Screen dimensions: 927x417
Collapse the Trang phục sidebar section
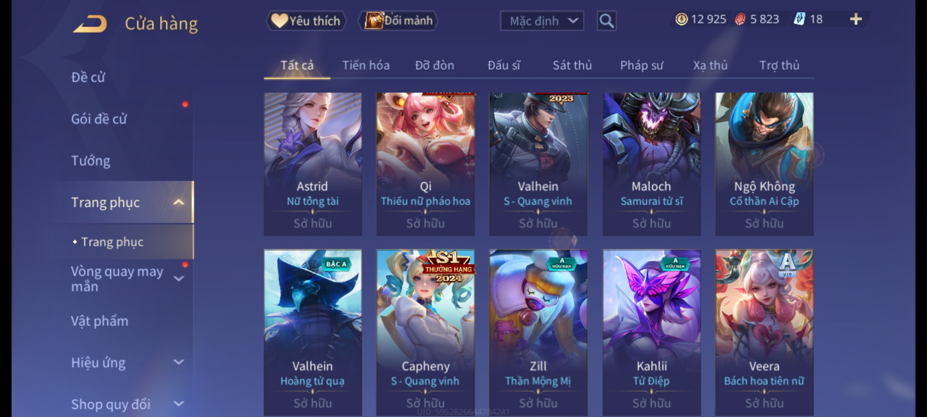pos(178,202)
